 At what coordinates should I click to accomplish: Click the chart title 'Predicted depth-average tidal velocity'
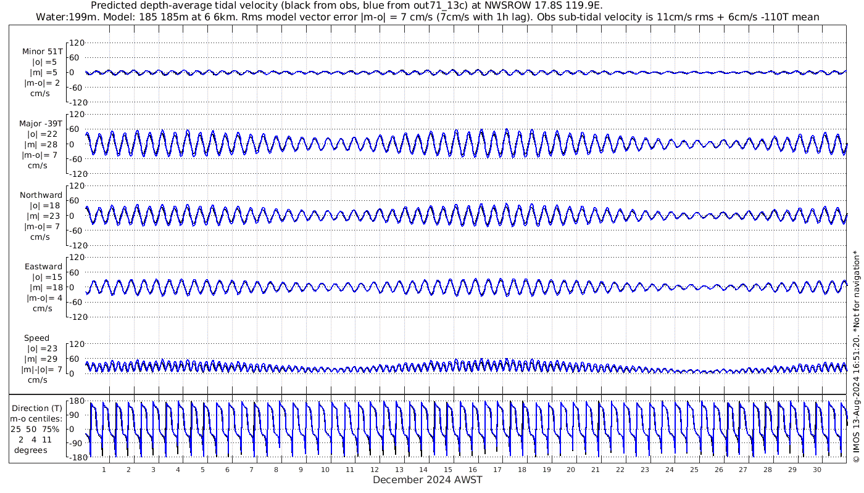[184, 6]
